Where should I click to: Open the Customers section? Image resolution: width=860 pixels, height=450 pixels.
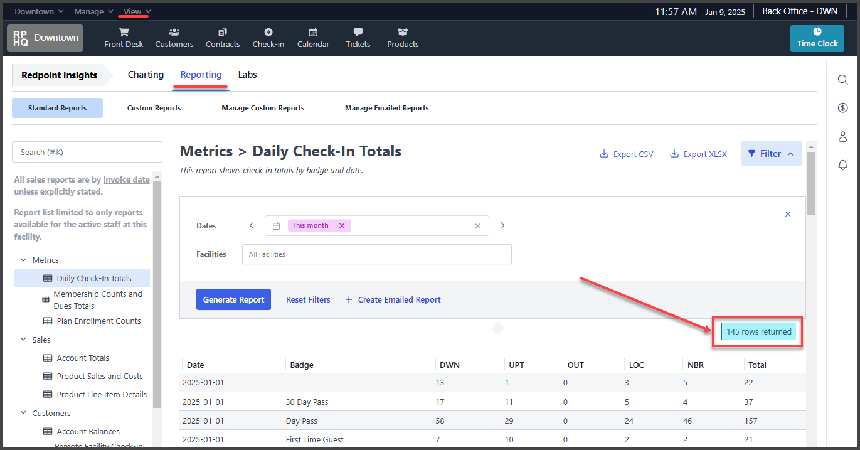174,38
